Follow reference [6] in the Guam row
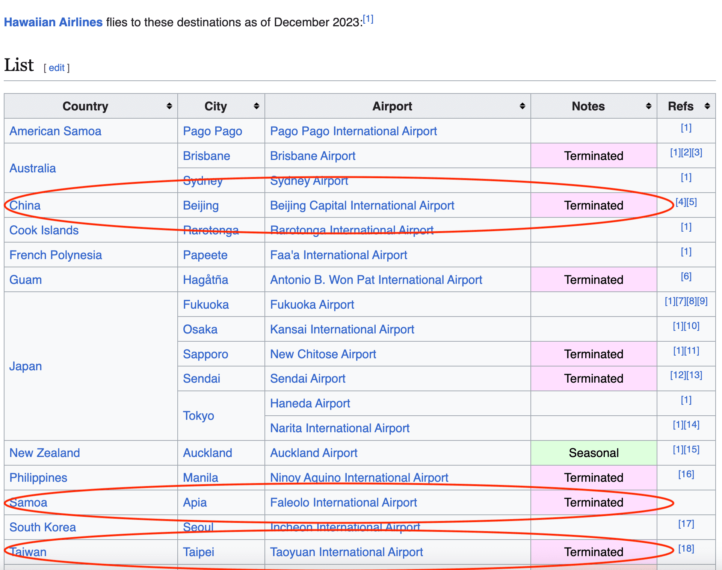Image resolution: width=722 pixels, height=570 pixels. 686,276
